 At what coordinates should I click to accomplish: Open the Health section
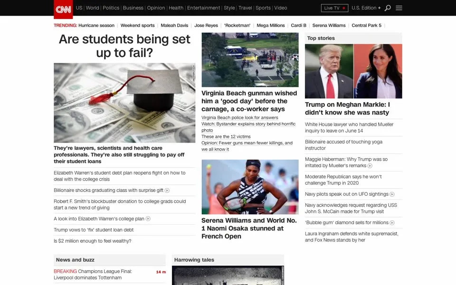click(x=176, y=8)
